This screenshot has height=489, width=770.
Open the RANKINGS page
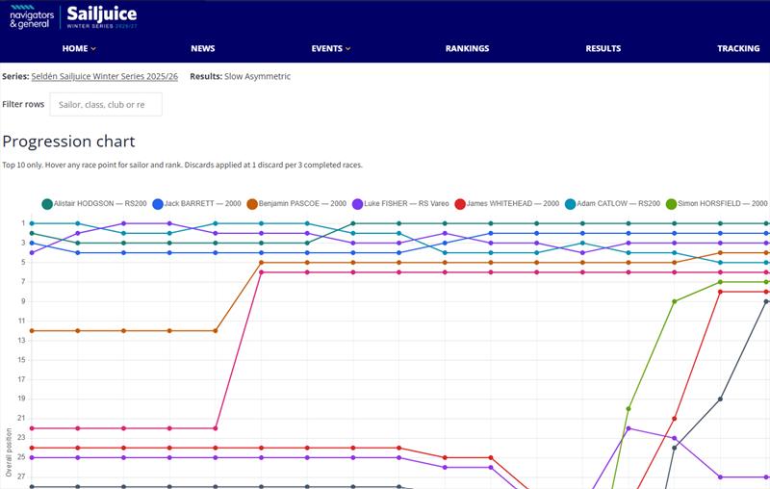click(467, 48)
